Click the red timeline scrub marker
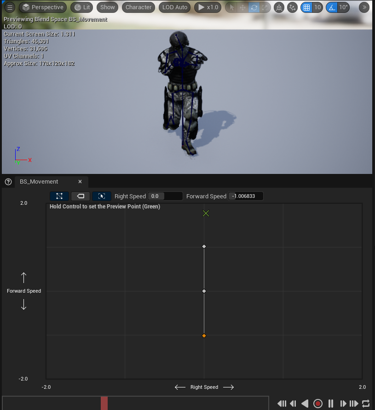The image size is (375, 410). (x=104, y=403)
